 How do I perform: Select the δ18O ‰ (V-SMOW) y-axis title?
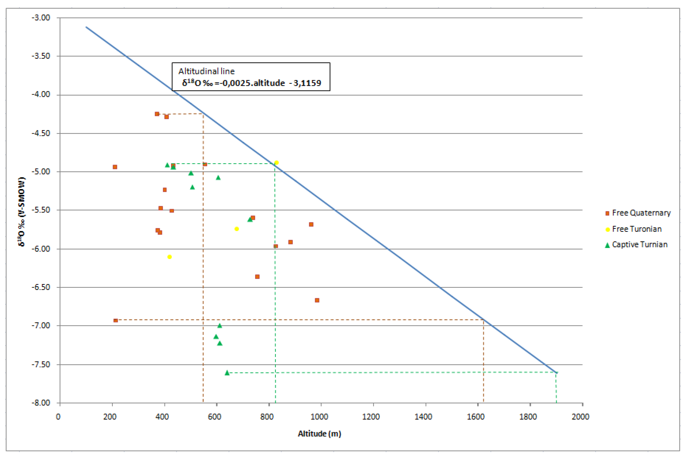pyautogui.click(x=22, y=212)
